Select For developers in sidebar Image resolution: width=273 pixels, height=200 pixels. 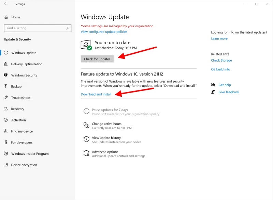click(x=22, y=143)
